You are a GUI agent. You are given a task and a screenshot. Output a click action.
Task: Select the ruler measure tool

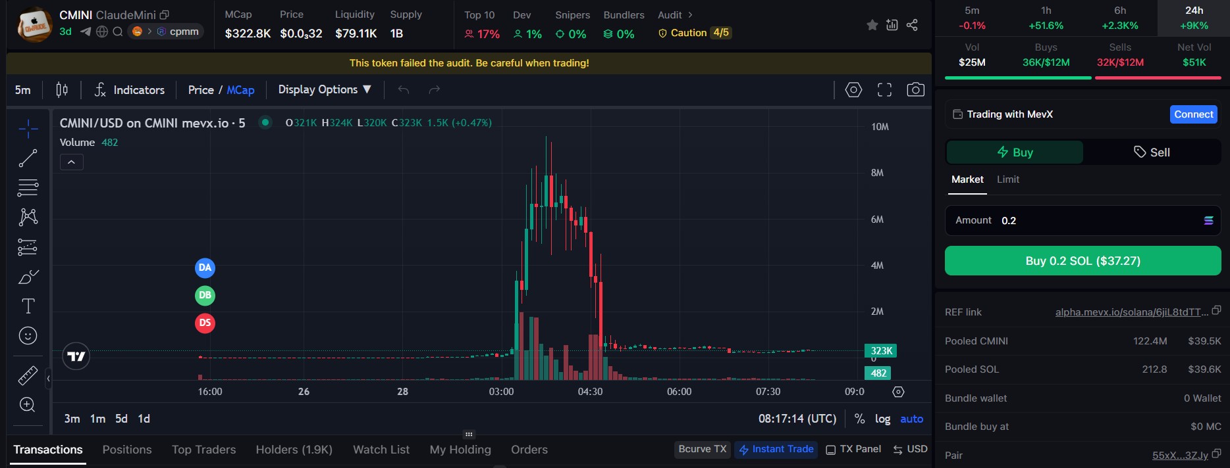click(x=28, y=375)
